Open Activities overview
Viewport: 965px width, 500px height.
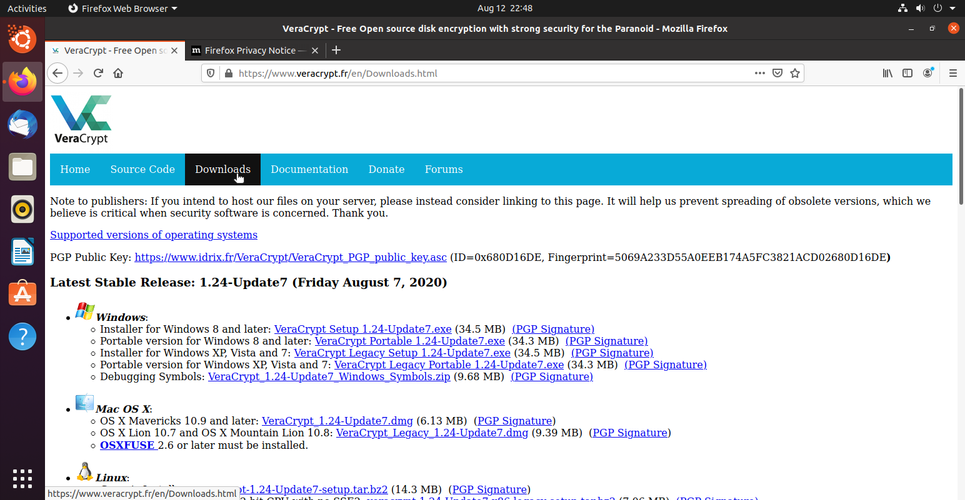[27, 8]
